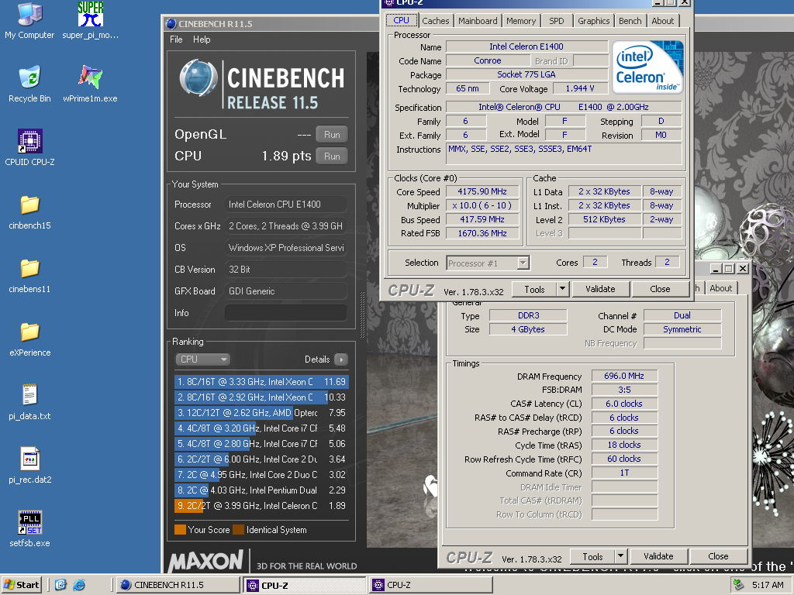Open pi_rec.dat2 file icon
The width and height of the screenshot is (794, 595).
click(29, 466)
